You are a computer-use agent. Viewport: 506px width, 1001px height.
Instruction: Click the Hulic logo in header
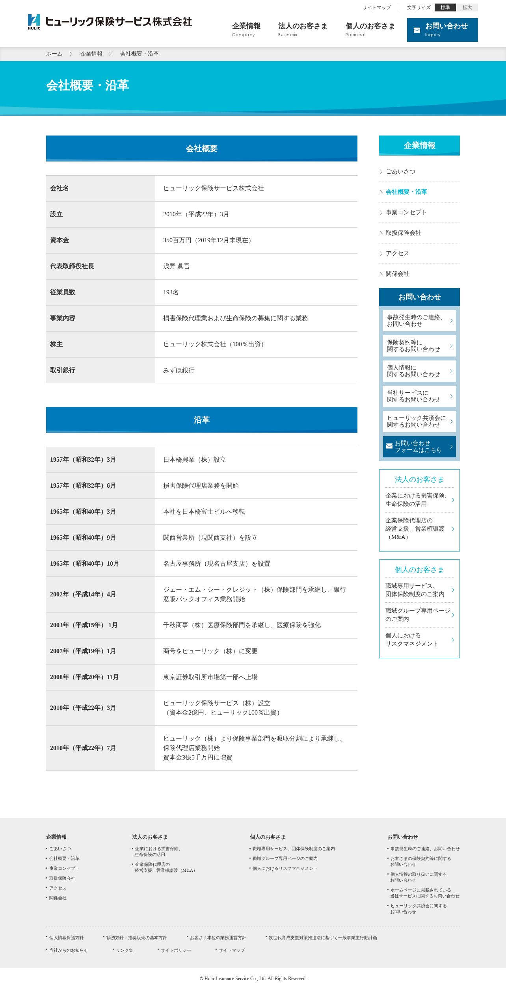(110, 22)
